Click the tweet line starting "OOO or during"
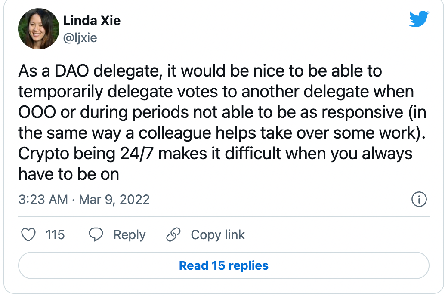 pos(222,112)
